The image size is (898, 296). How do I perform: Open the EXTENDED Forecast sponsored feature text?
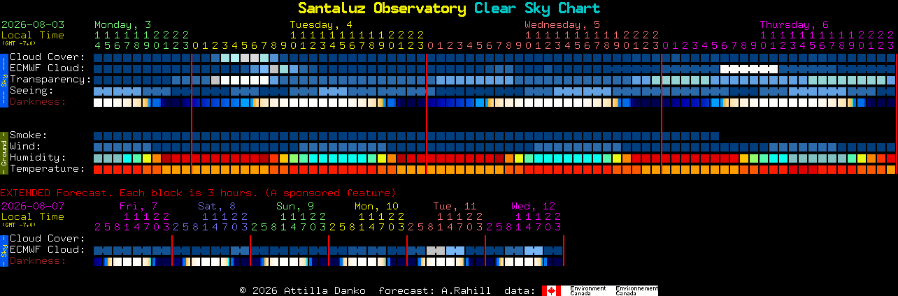198,193
